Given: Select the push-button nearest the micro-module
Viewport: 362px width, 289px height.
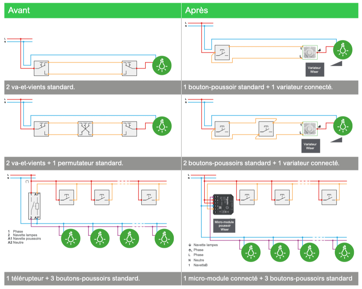Looking at the screenshot, I should (247, 197).
